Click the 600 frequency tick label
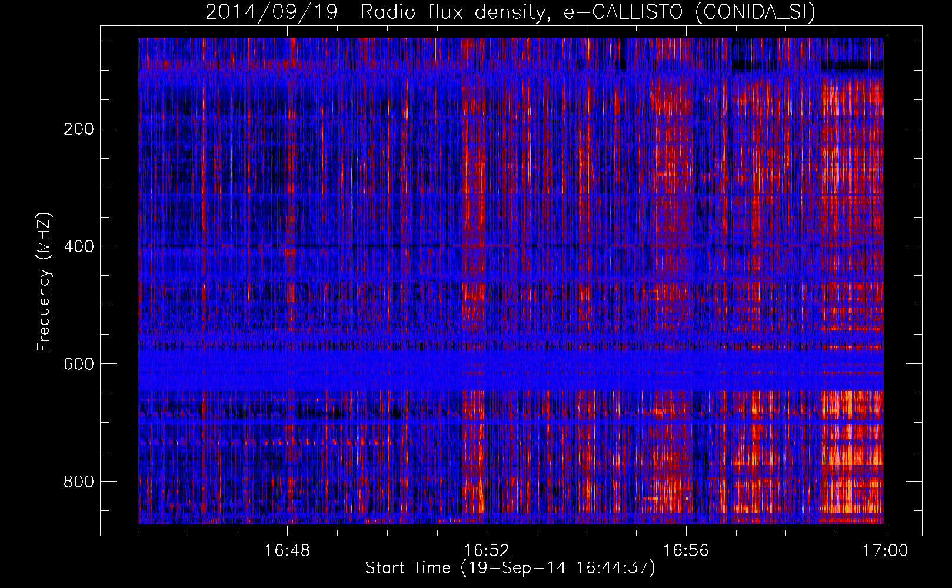 [x=78, y=364]
